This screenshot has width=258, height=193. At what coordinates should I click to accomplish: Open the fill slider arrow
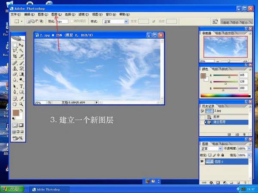click(x=249, y=155)
